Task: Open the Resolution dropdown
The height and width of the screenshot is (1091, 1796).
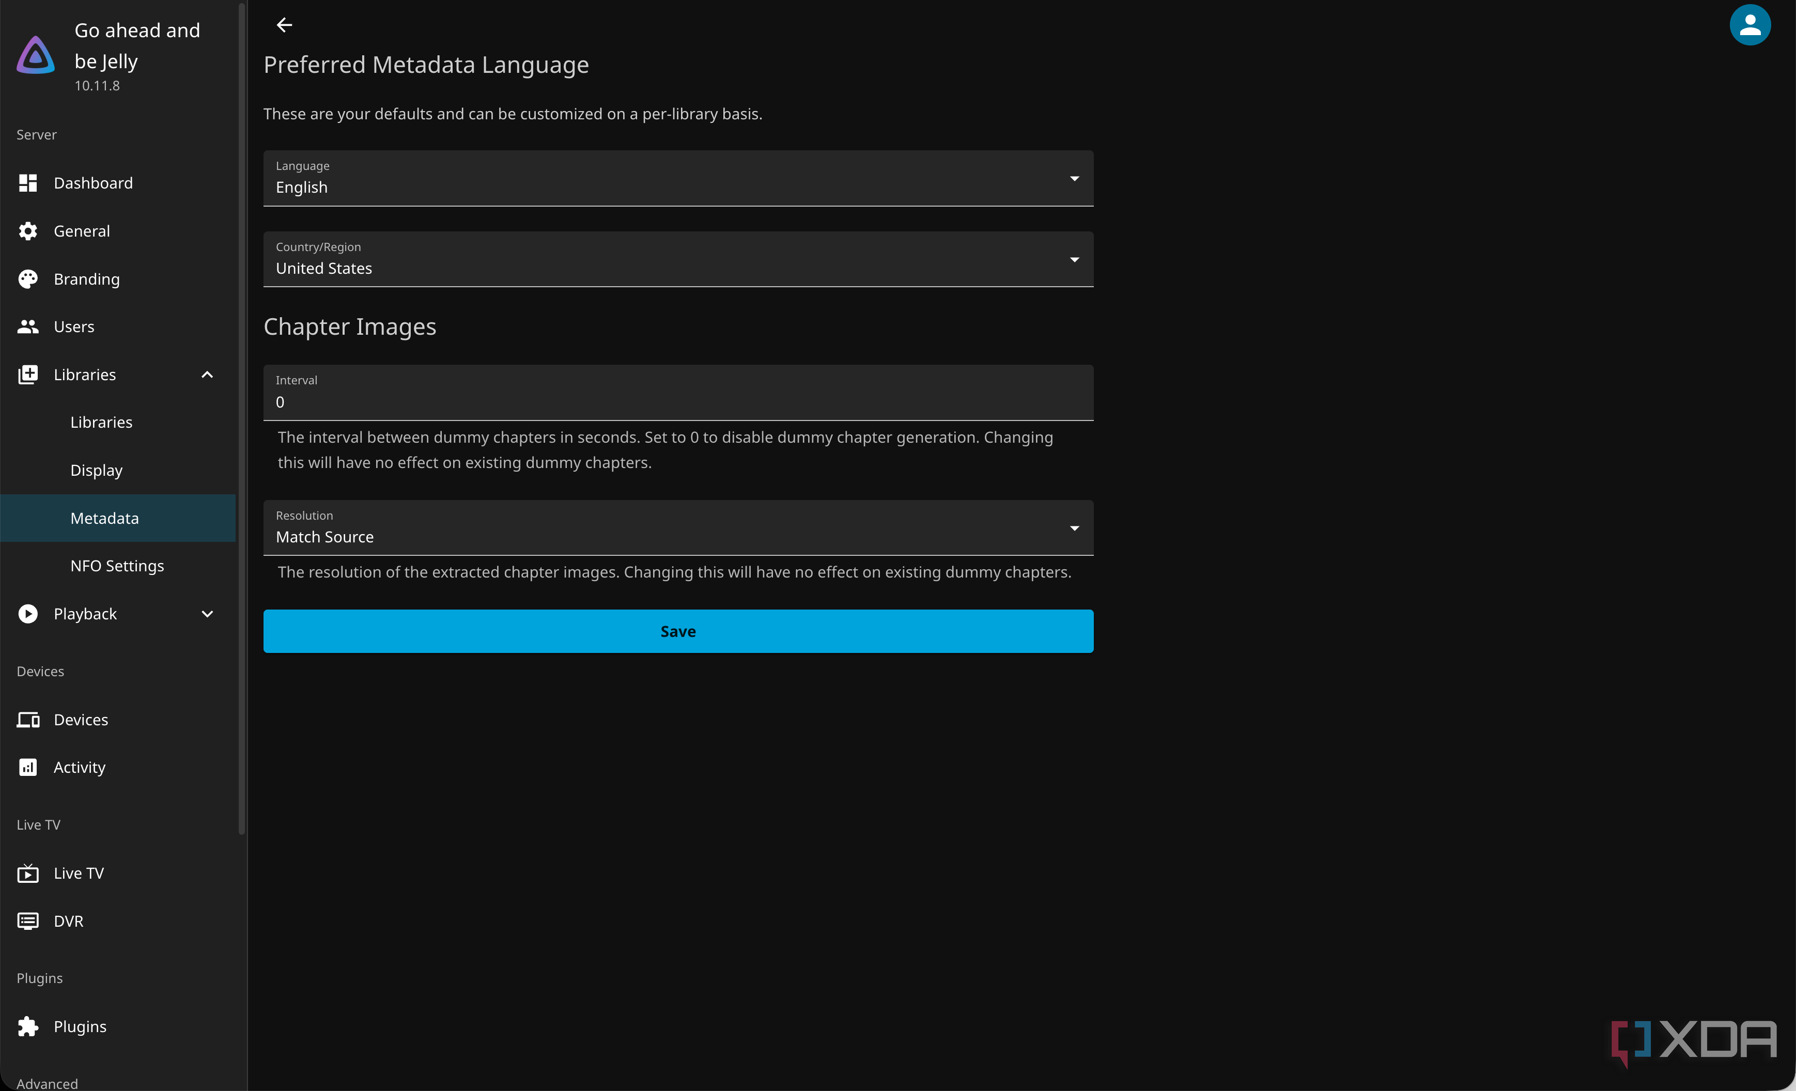Action: click(678, 527)
